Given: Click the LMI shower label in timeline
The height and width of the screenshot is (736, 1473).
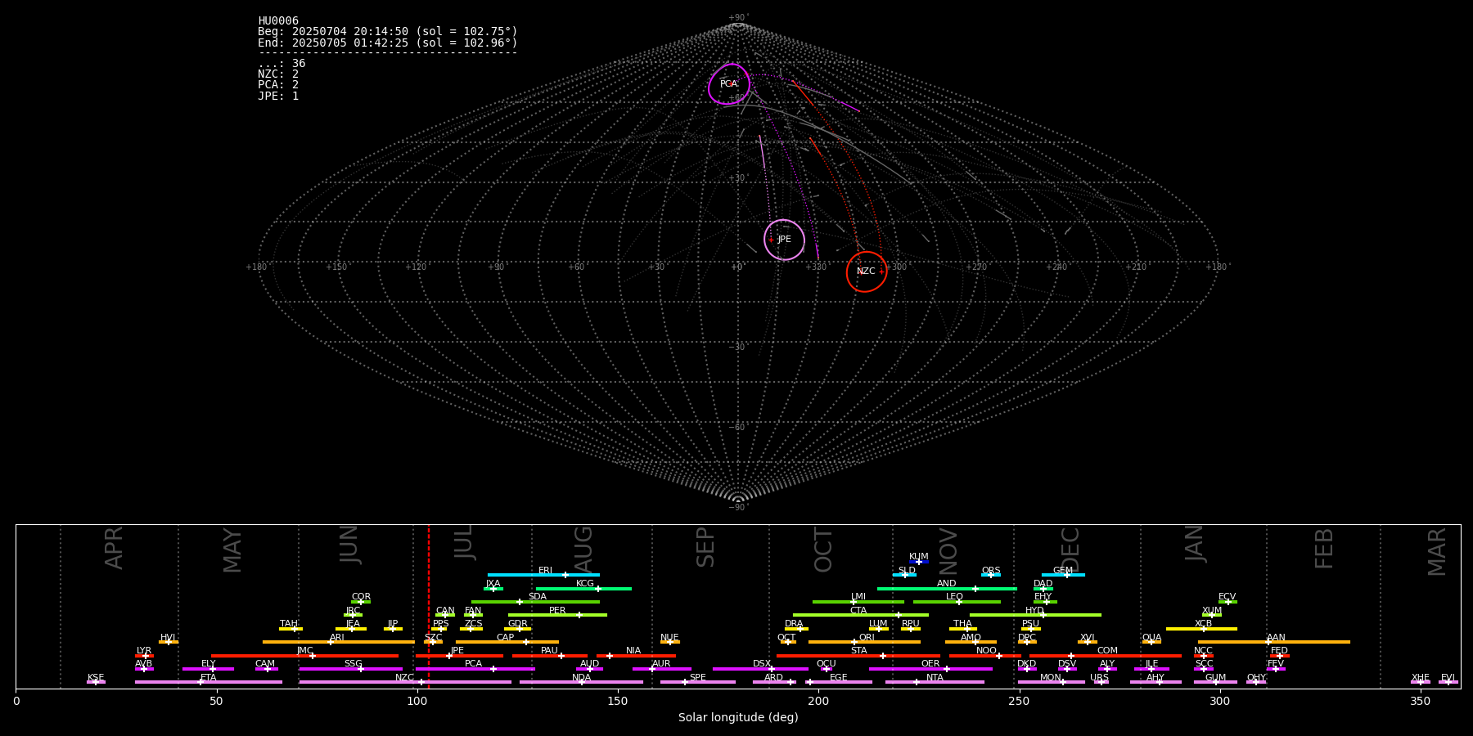Looking at the screenshot, I should point(858,597).
